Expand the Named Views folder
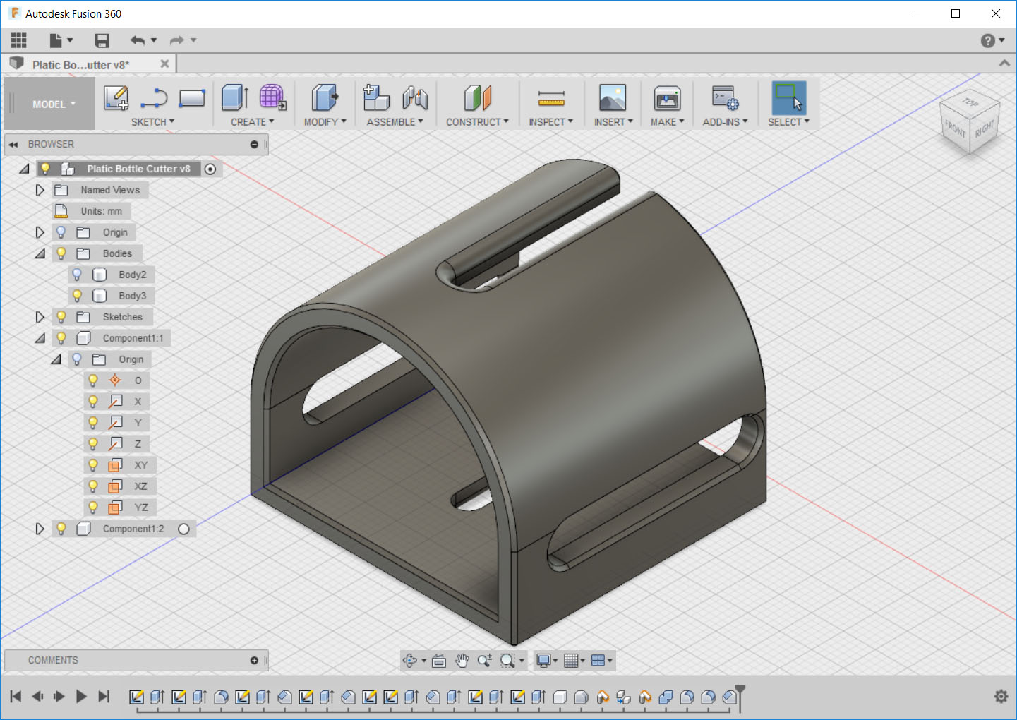1017x720 pixels. coord(40,190)
